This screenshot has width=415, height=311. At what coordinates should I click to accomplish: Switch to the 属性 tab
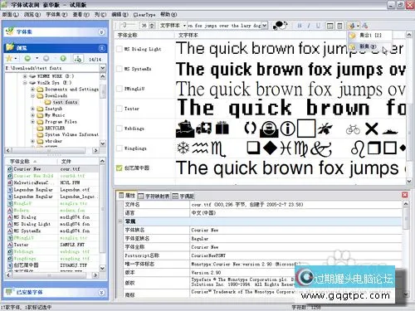point(127,196)
